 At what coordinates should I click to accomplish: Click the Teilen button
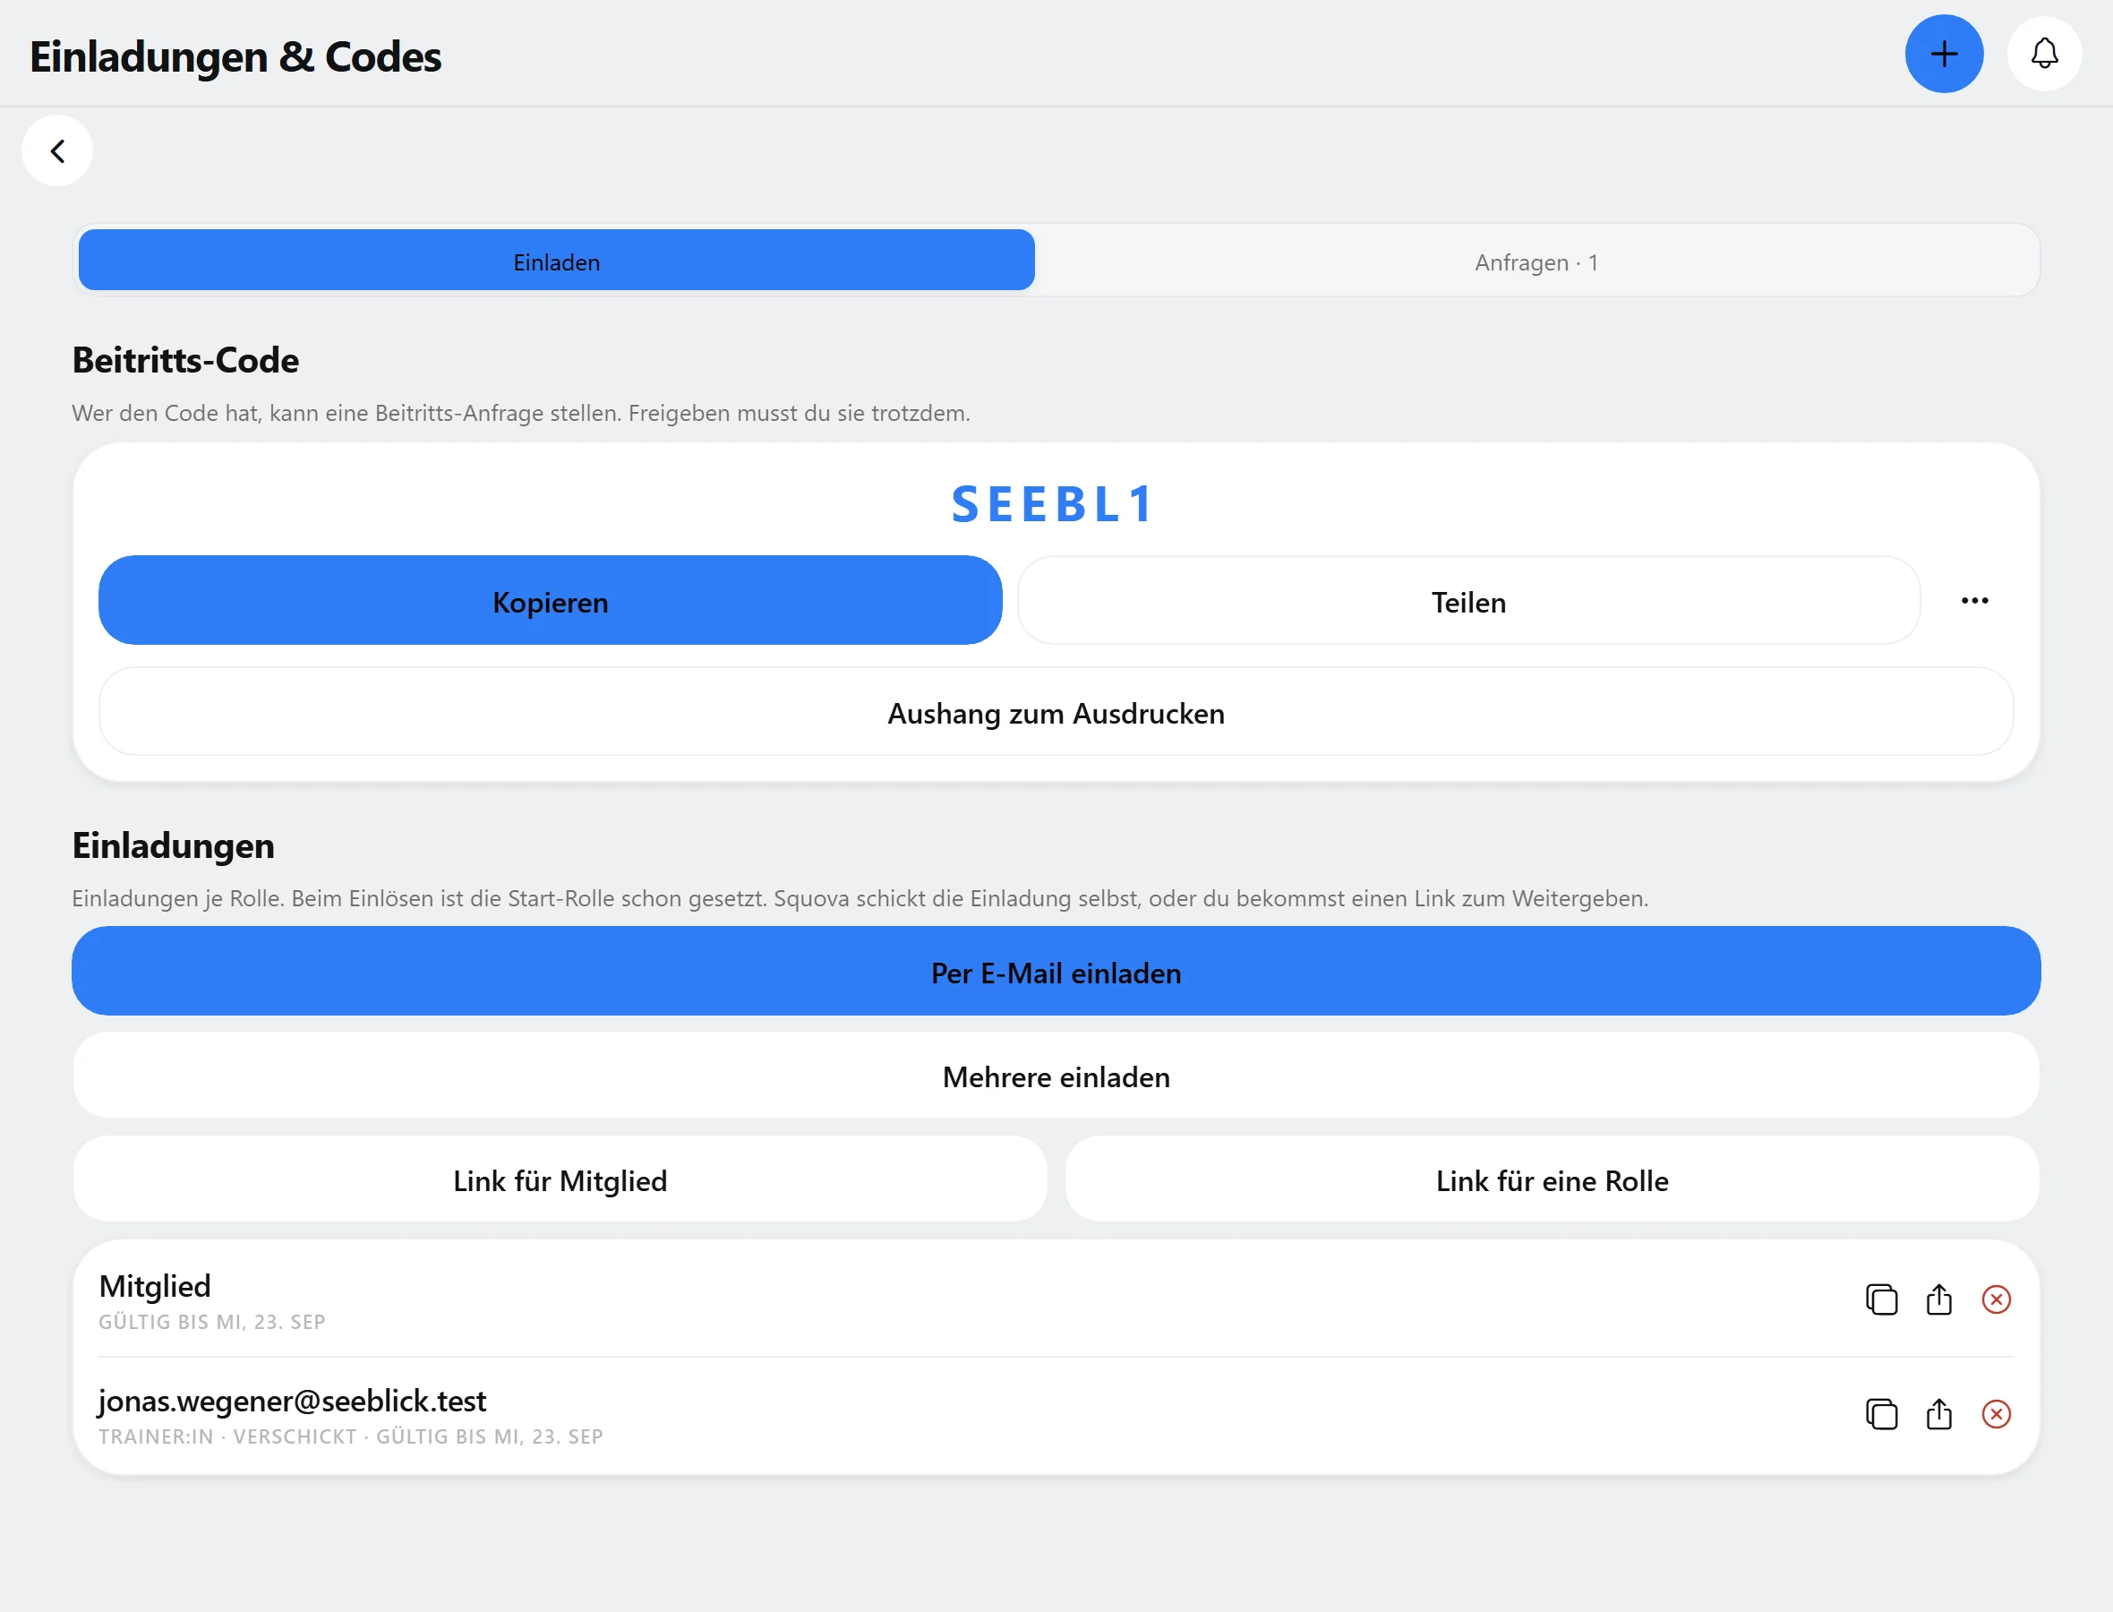coord(1468,601)
